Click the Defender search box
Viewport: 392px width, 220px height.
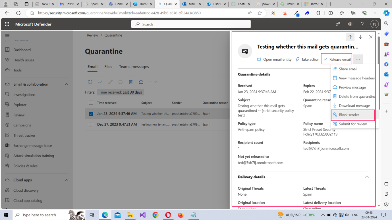(x=191, y=24)
